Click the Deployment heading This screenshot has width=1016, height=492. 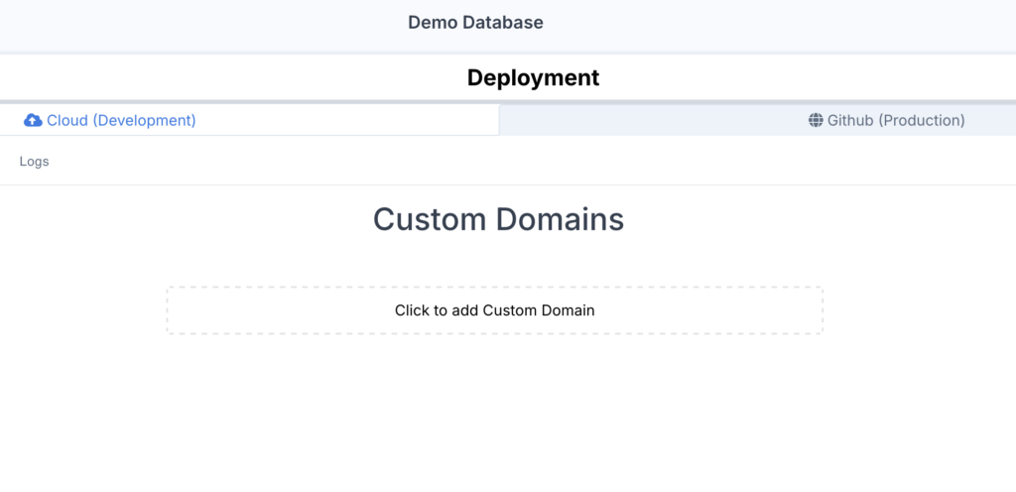(533, 77)
